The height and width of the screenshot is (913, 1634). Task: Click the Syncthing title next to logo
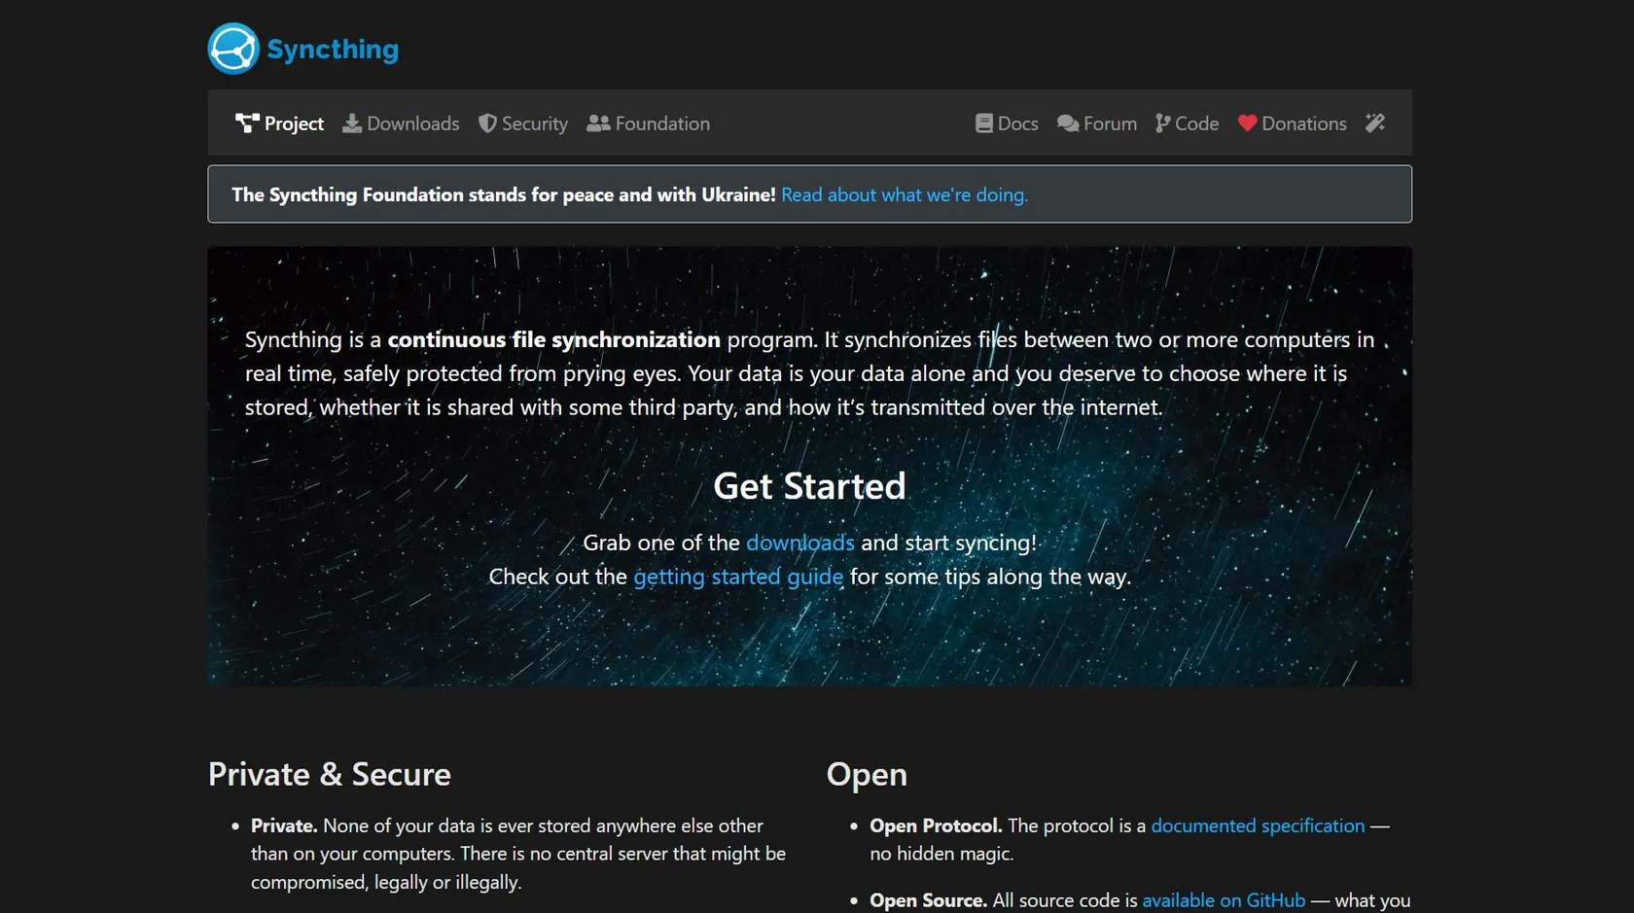(x=332, y=49)
